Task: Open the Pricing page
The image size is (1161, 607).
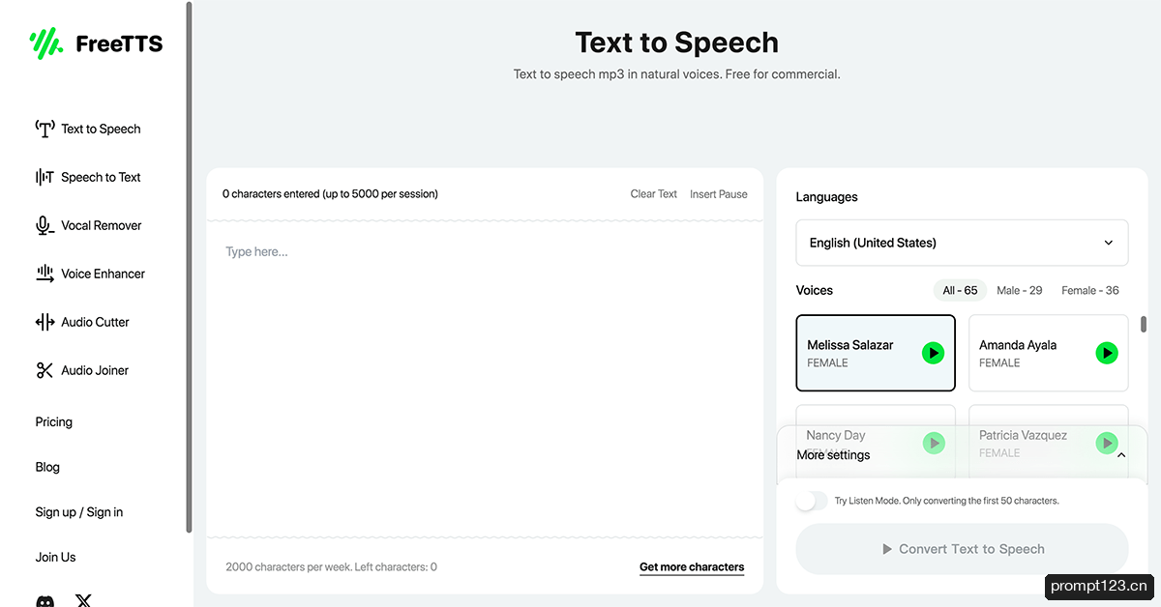Action: coord(54,421)
